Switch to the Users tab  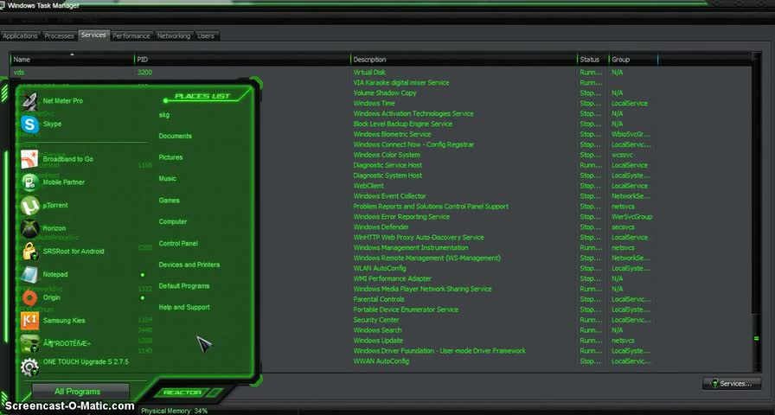[206, 36]
